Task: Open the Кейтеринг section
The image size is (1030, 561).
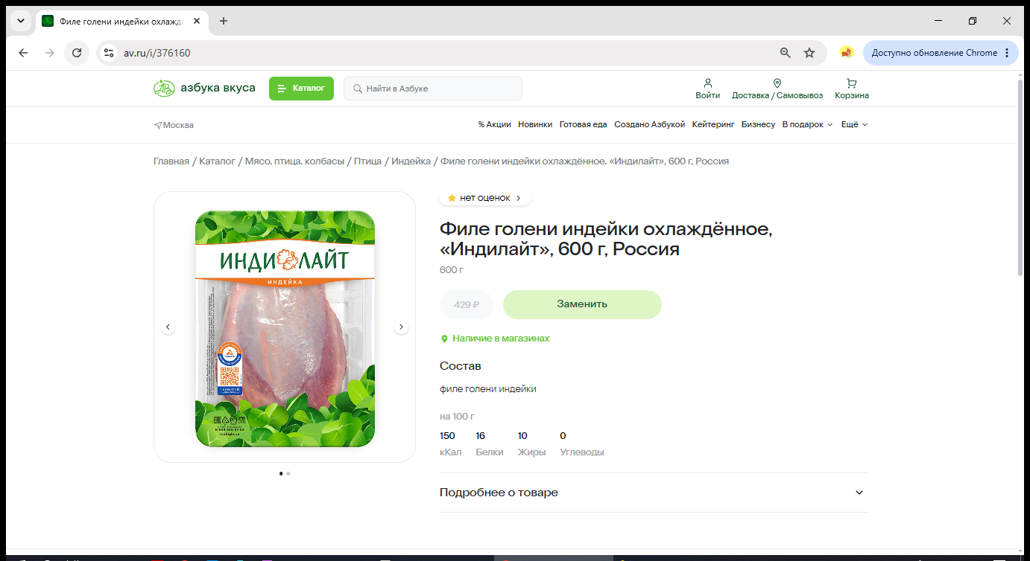Action: tap(713, 124)
